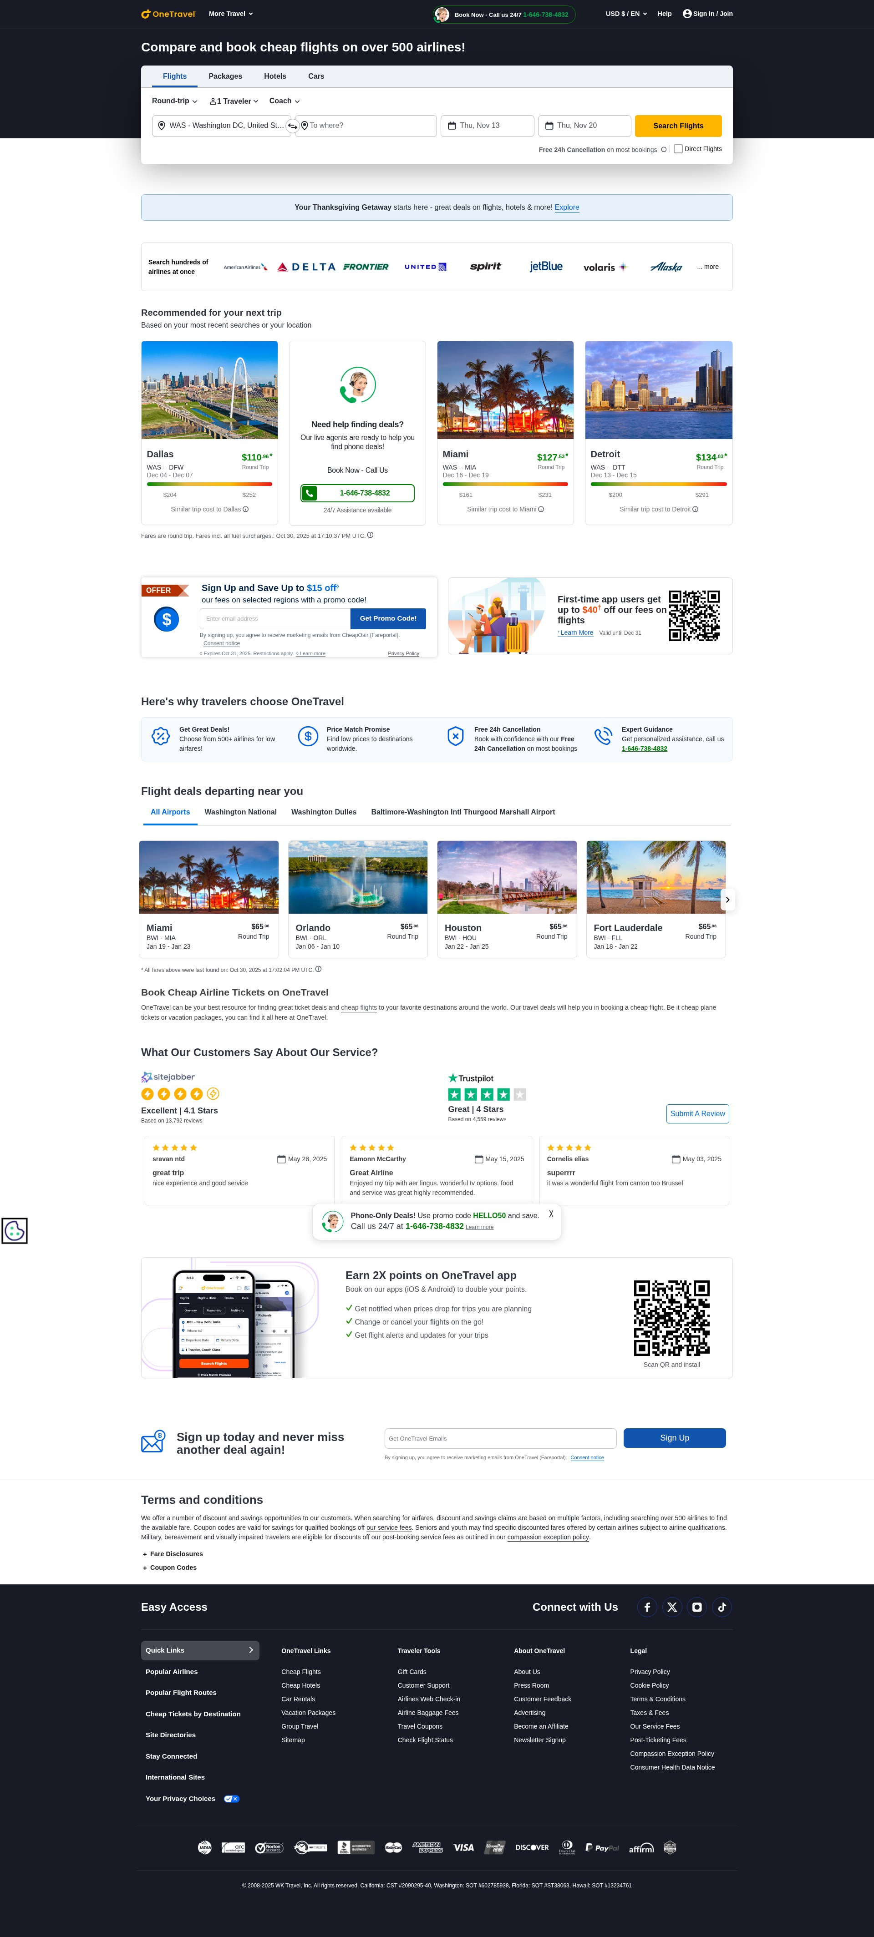Switch to Washington National airport tab
Viewport: 874px width, 1937px height.
pyautogui.click(x=241, y=812)
